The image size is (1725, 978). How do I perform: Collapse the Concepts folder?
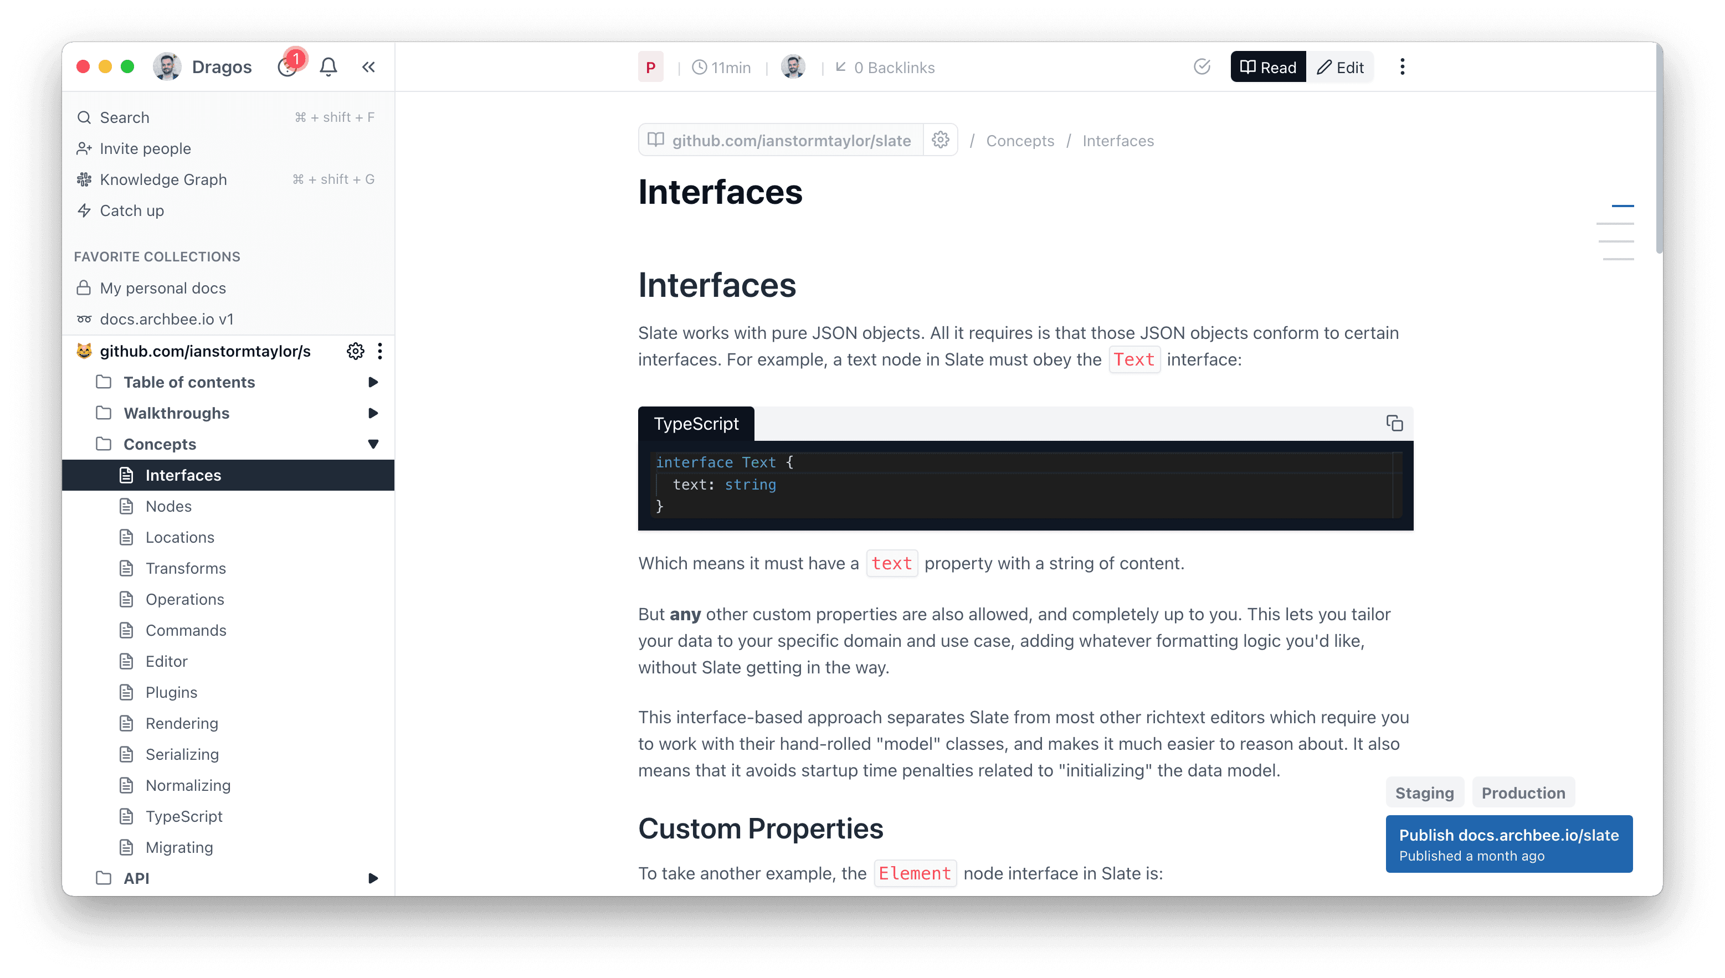point(373,444)
